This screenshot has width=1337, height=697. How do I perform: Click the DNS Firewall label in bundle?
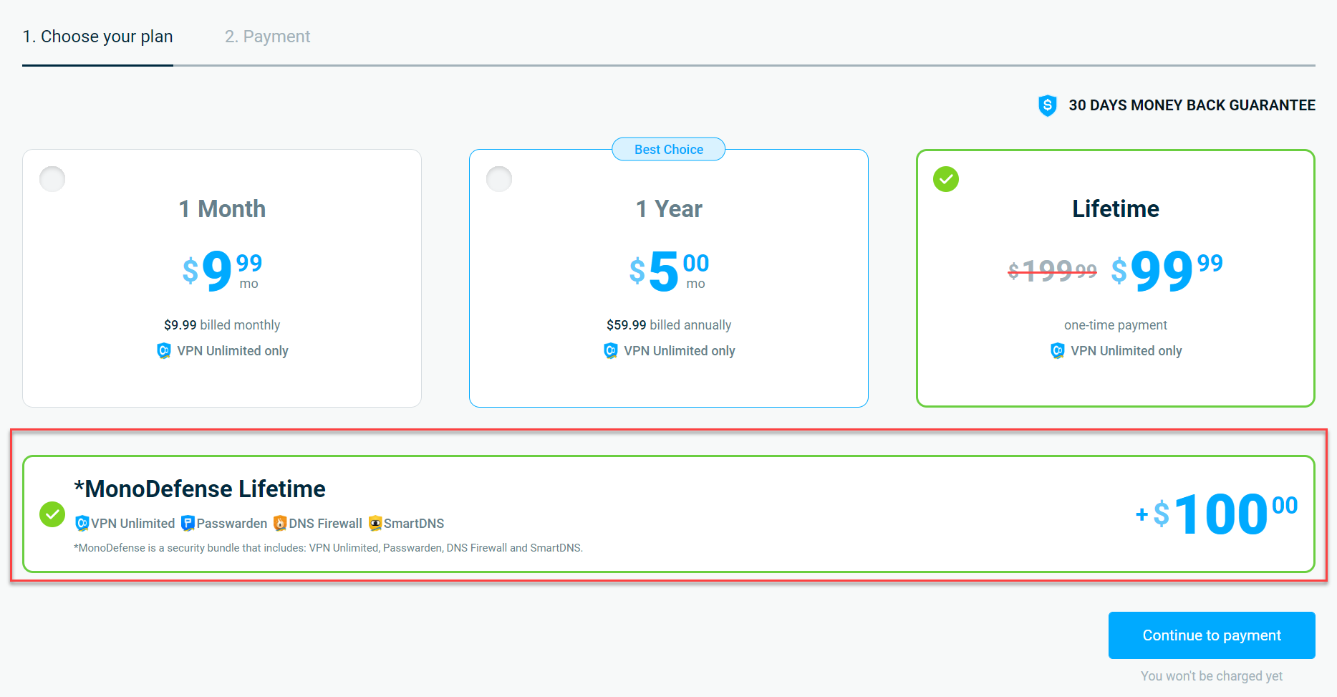point(325,524)
